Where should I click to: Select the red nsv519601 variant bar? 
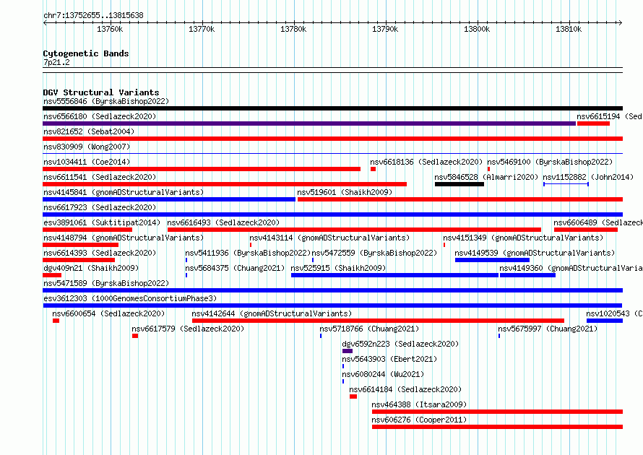[x=460, y=199]
